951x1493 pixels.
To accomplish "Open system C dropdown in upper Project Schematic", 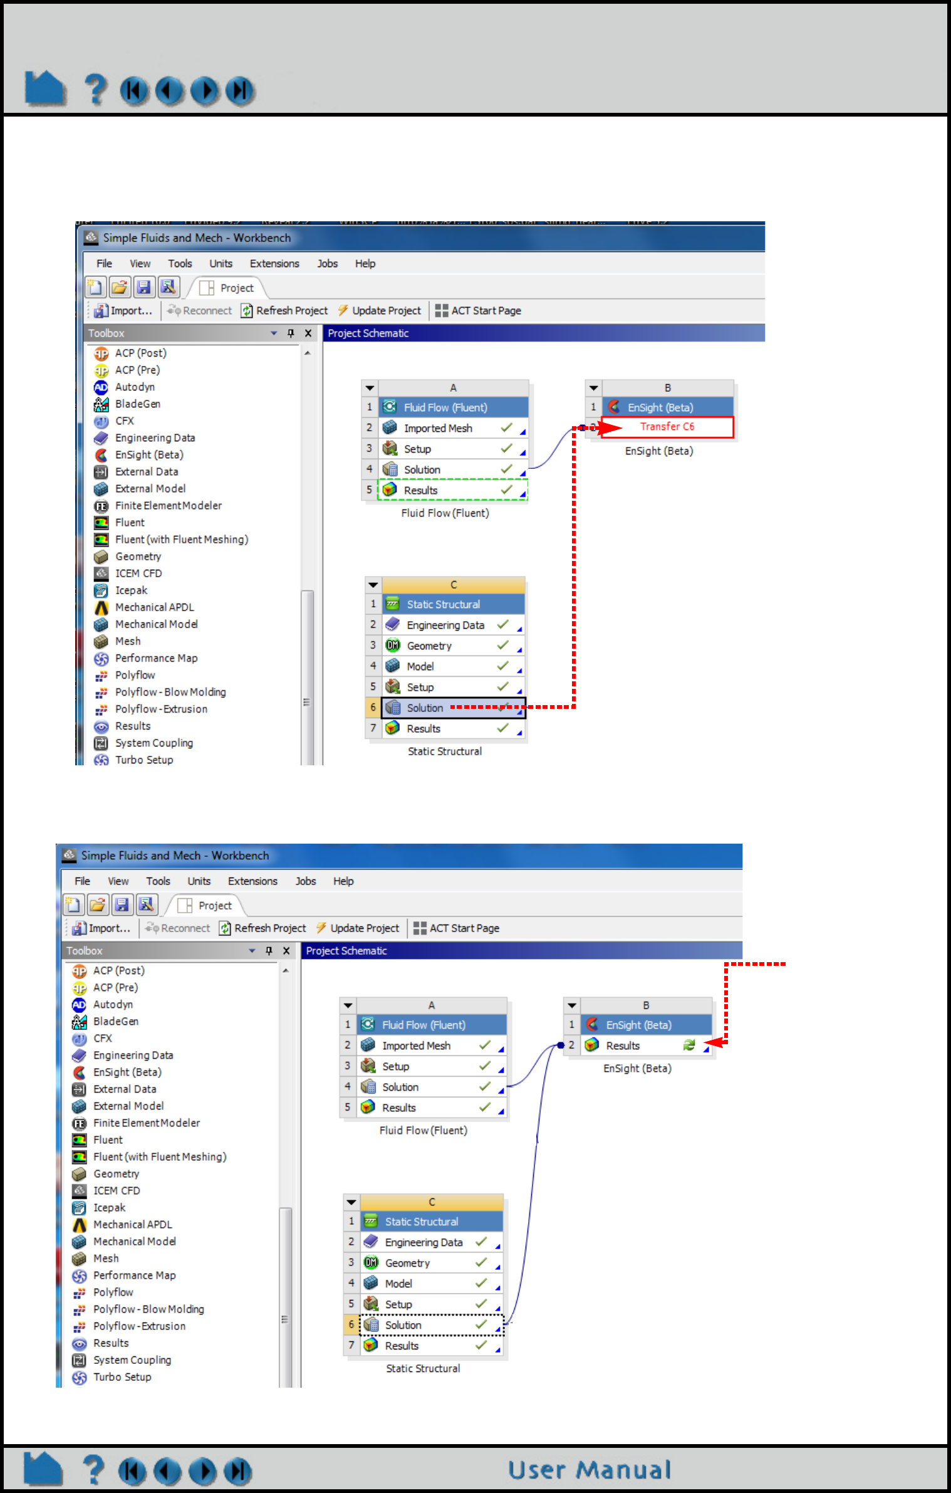I will [373, 585].
